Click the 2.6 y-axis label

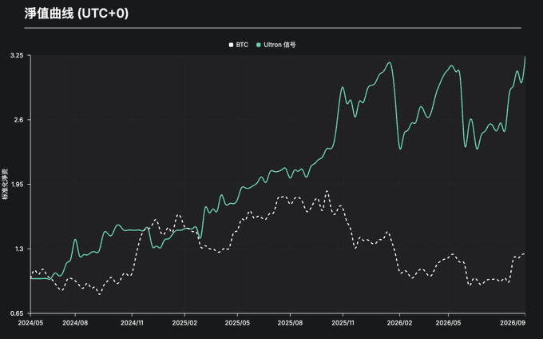click(x=18, y=120)
